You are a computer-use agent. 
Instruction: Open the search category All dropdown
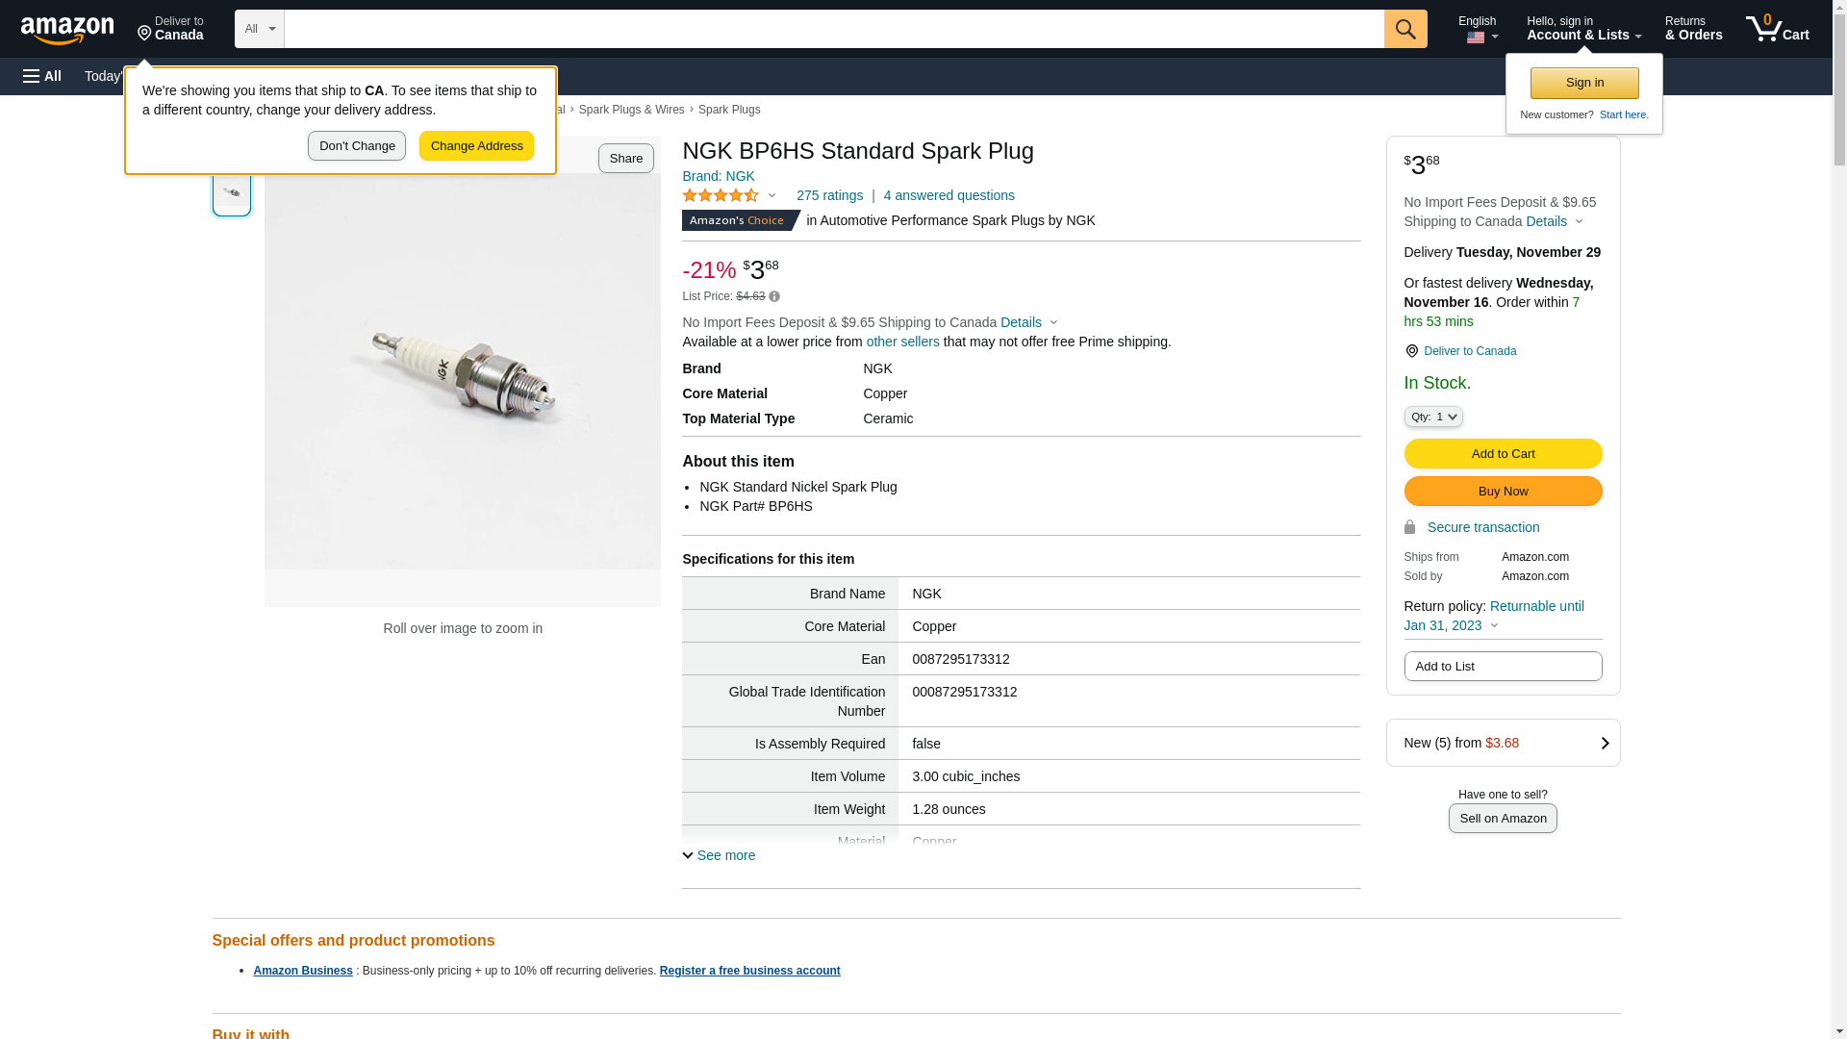[x=259, y=29]
